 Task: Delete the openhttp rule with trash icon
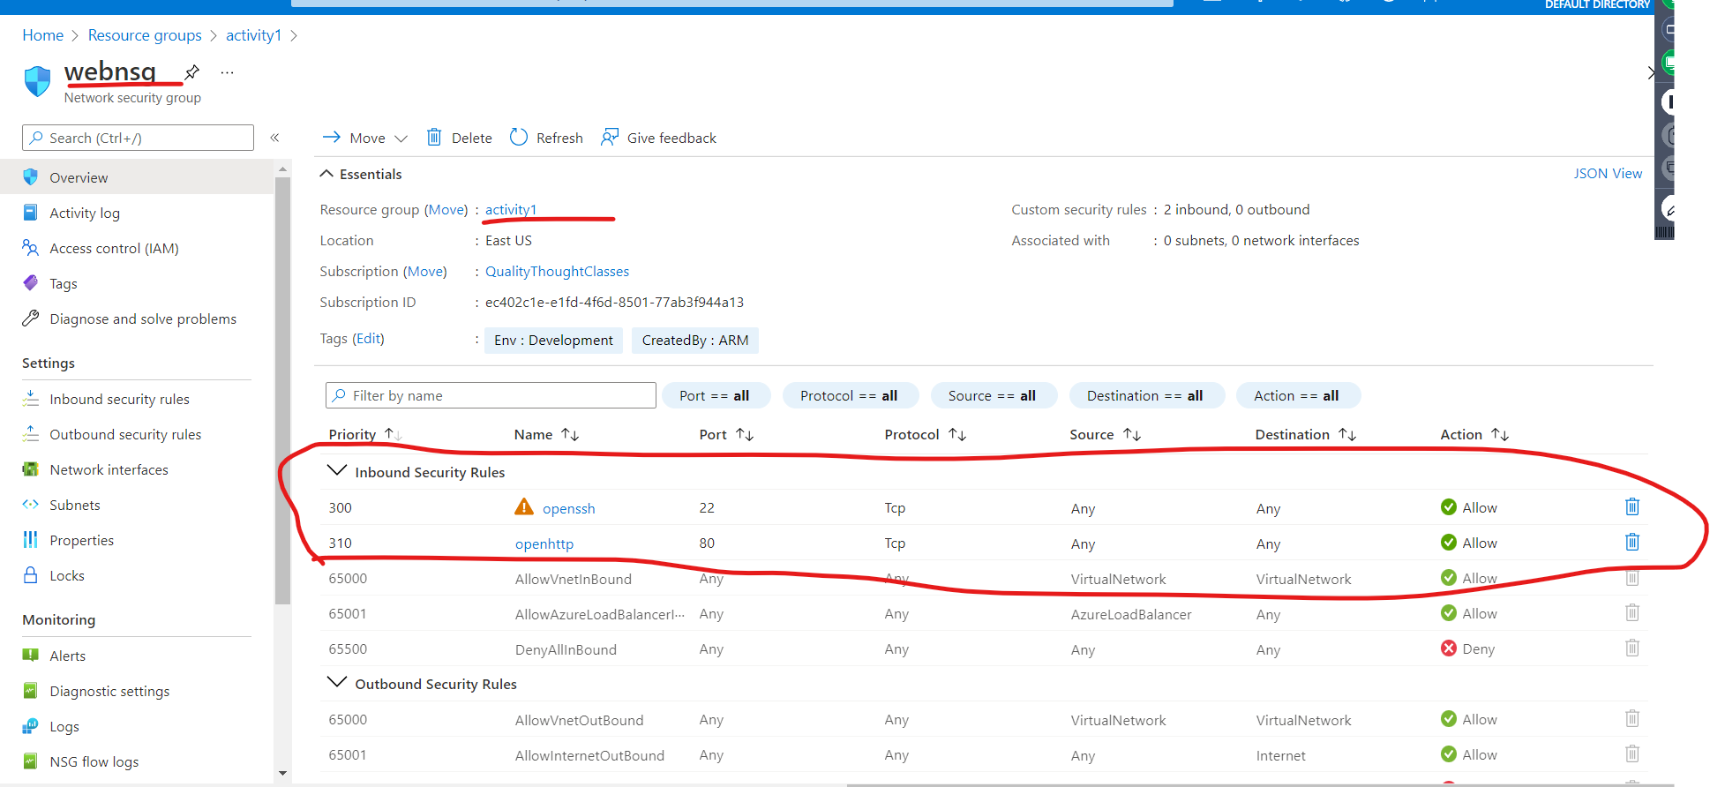tap(1632, 542)
